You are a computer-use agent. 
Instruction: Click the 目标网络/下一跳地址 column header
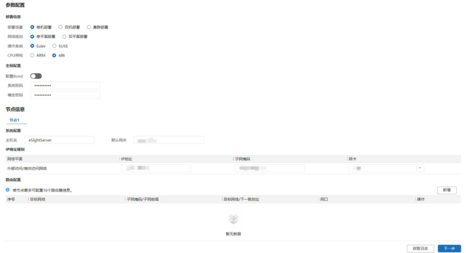[x=241, y=200]
